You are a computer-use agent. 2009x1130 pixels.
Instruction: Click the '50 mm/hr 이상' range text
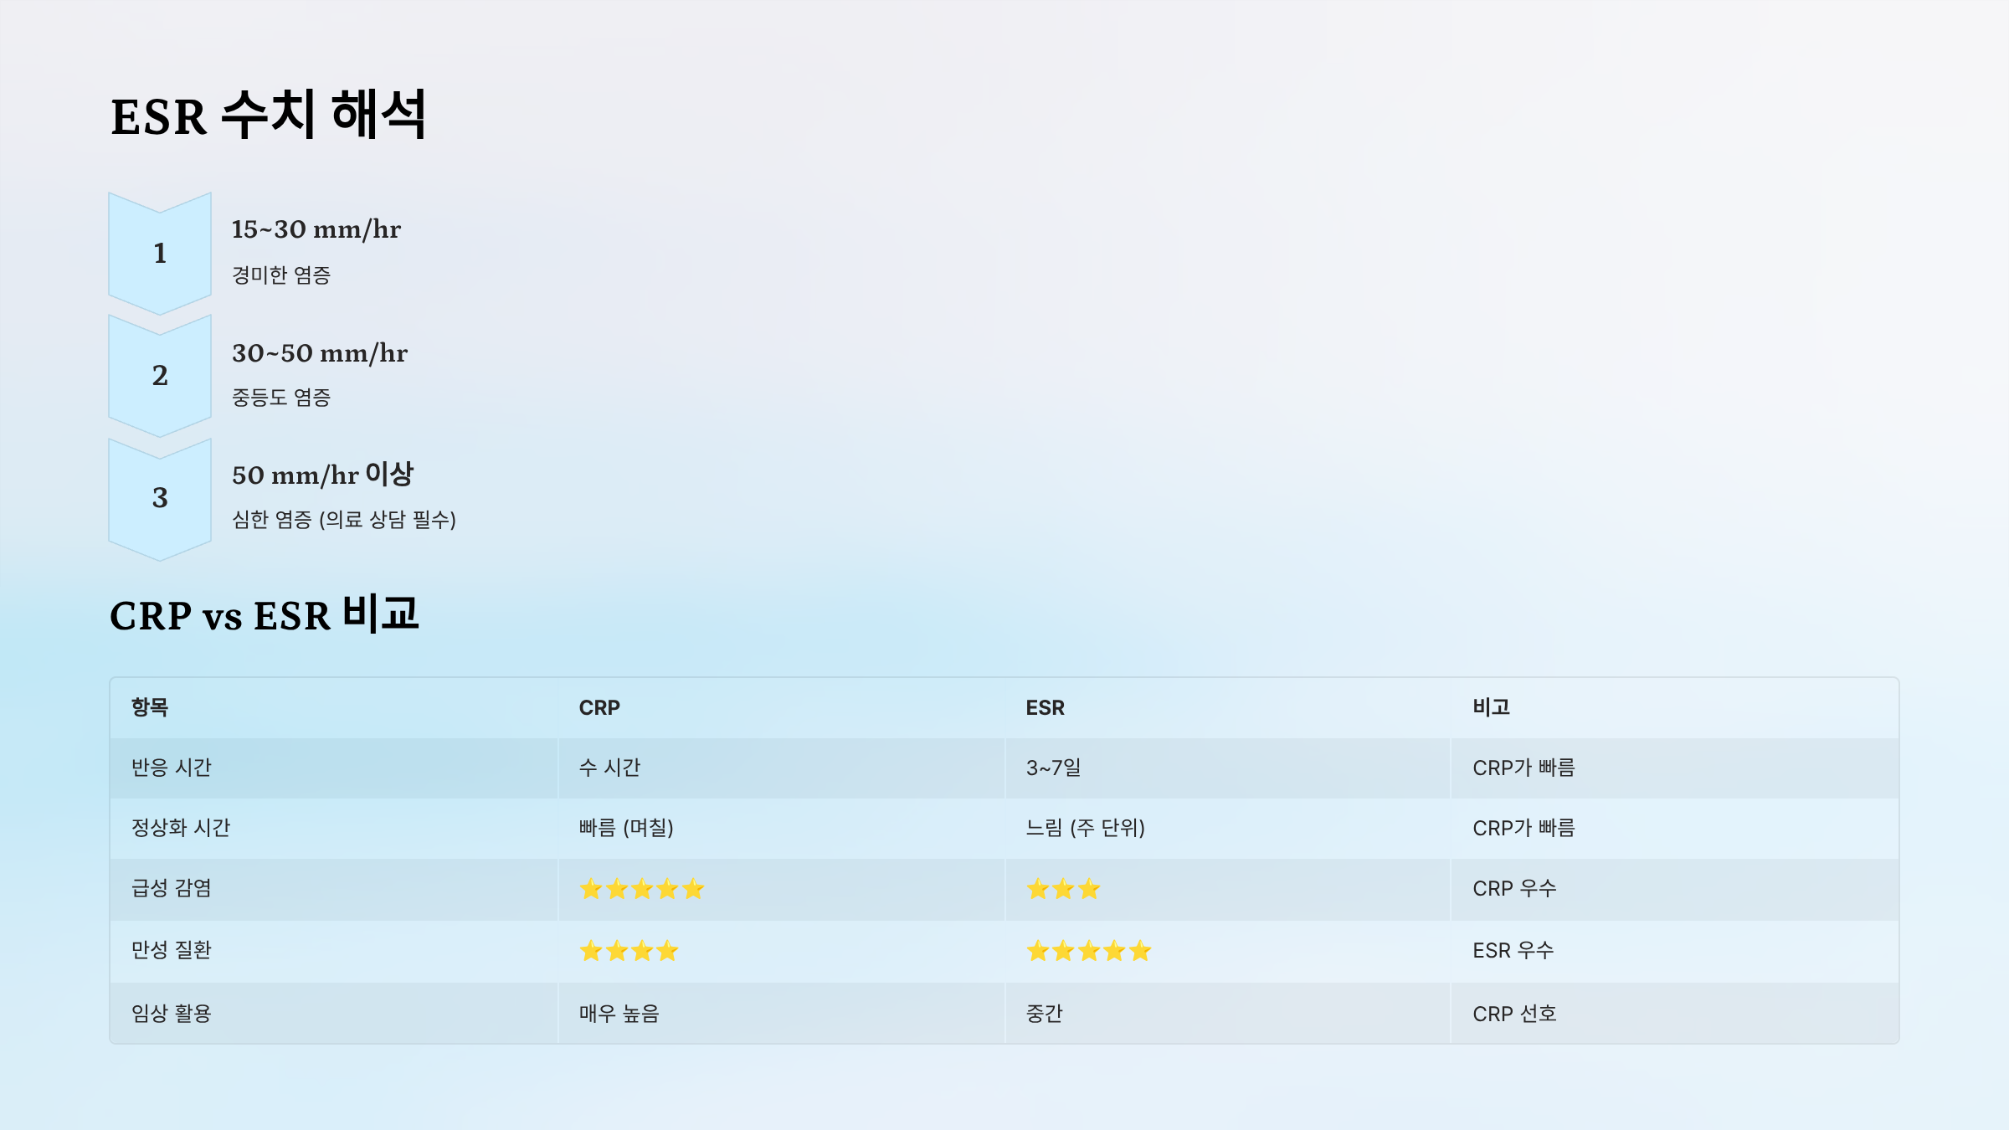(323, 475)
